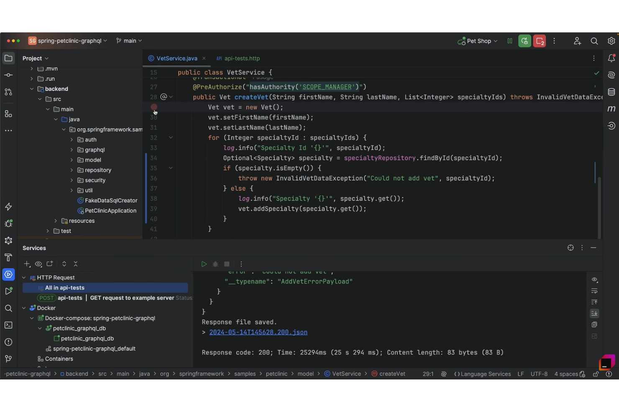Open the More tool windows ellipsis in left sidebar
Image resolution: width=619 pixels, height=412 pixels.
[8, 131]
